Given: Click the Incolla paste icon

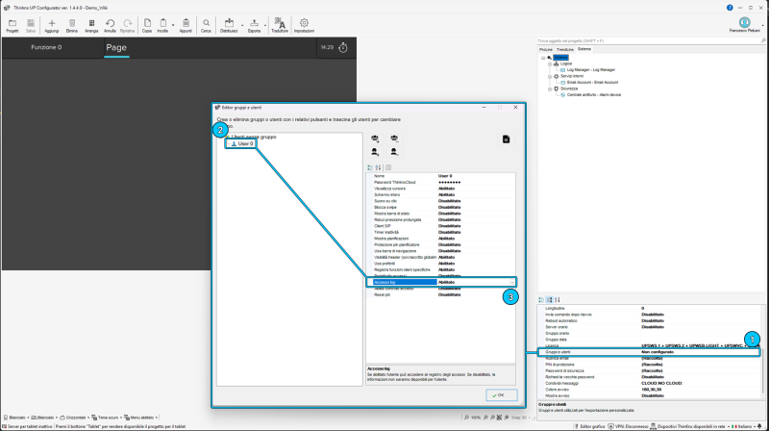Looking at the screenshot, I should click(163, 23).
